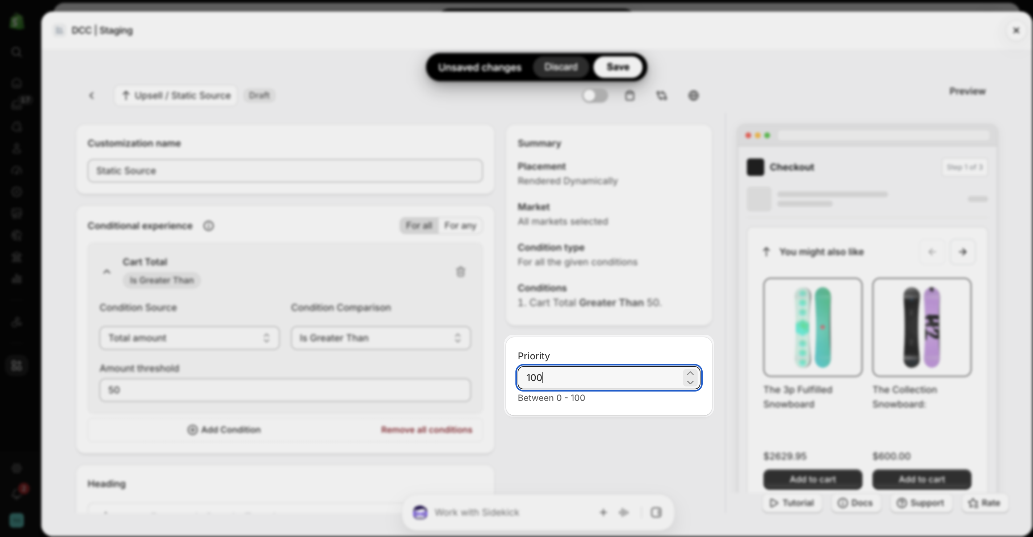The image size is (1033, 537).
Task: Click the Amount threshold field
Action: [x=285, y=390]
